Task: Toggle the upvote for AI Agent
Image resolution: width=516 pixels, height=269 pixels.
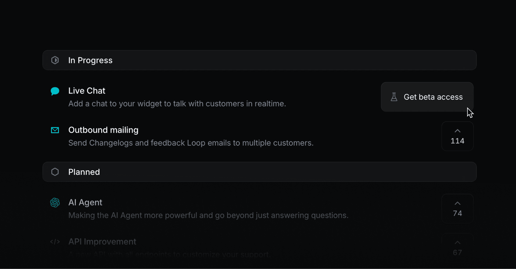Action: coord(457,203)
